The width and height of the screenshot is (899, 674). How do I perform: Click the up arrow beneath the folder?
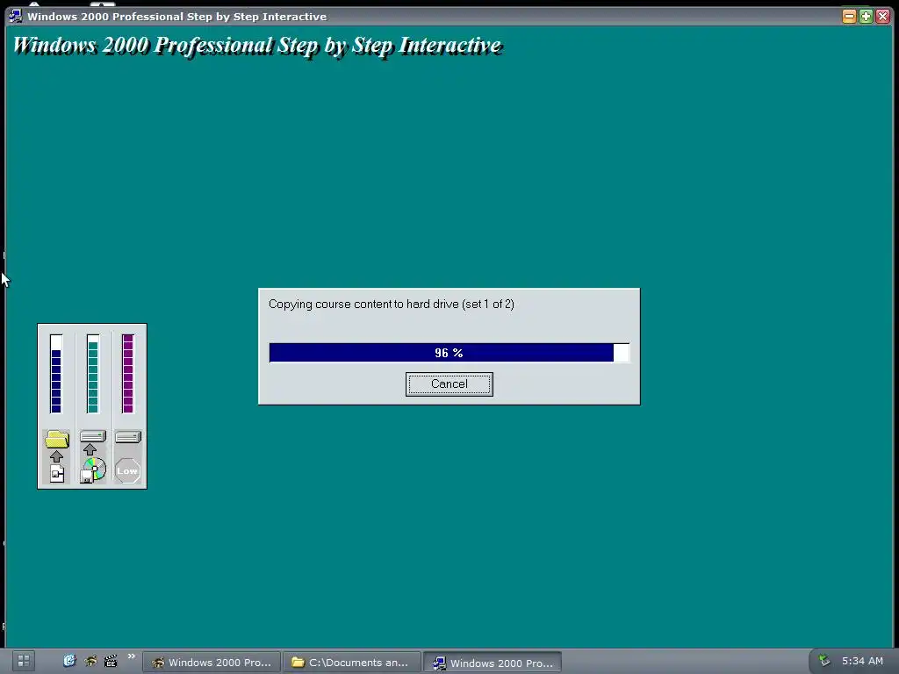56,456
